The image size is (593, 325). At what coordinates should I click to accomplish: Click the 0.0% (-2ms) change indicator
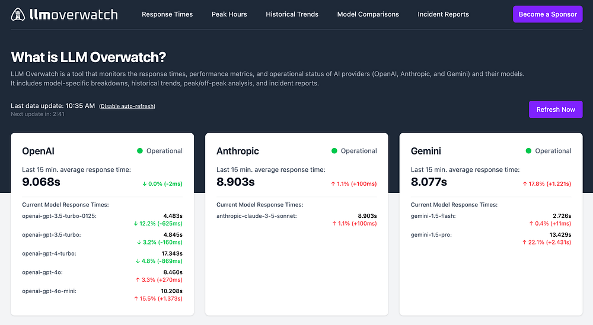[162, 184]
